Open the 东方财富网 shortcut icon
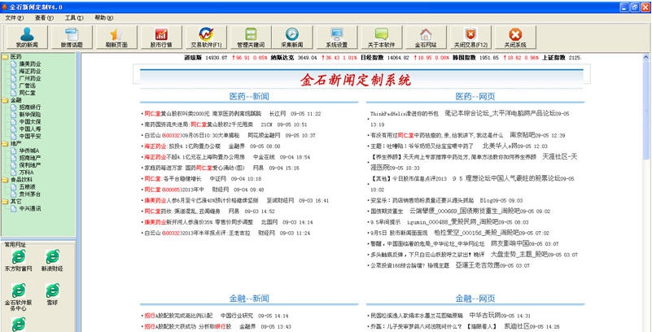 pyautogui.click(x=18, y=257)
